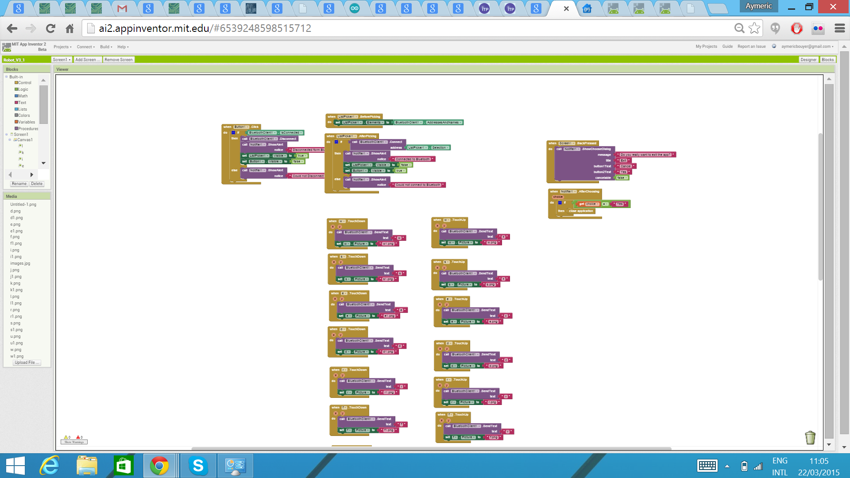Open Skype from the taskbar
The width and height of the screenshot is (850, 478).
pyautogui.click(x=198, y=466)
